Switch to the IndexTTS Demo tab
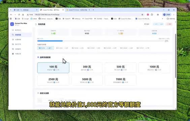 click(78, 10)
